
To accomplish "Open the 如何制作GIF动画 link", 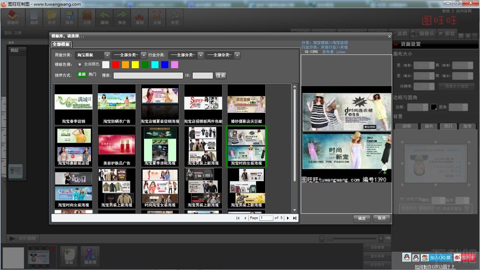I will (x=435, y=267).
